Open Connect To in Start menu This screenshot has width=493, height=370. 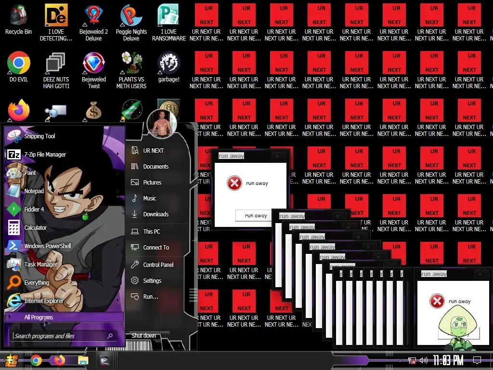pyautogui.click(x=157, y=247)
